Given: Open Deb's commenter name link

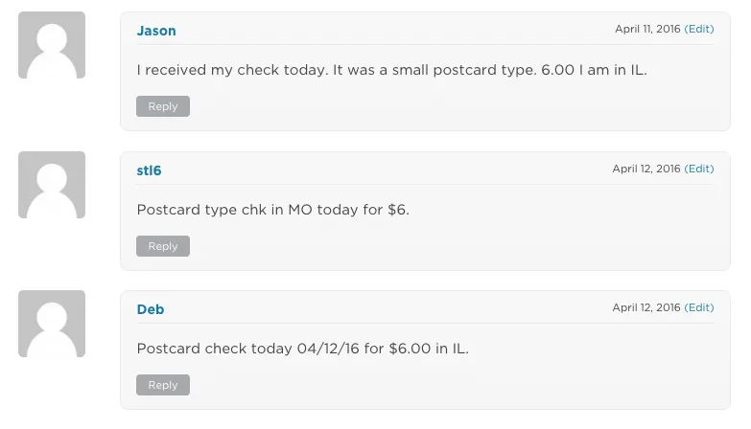Looking at the screenshot, I should point(151,309).
